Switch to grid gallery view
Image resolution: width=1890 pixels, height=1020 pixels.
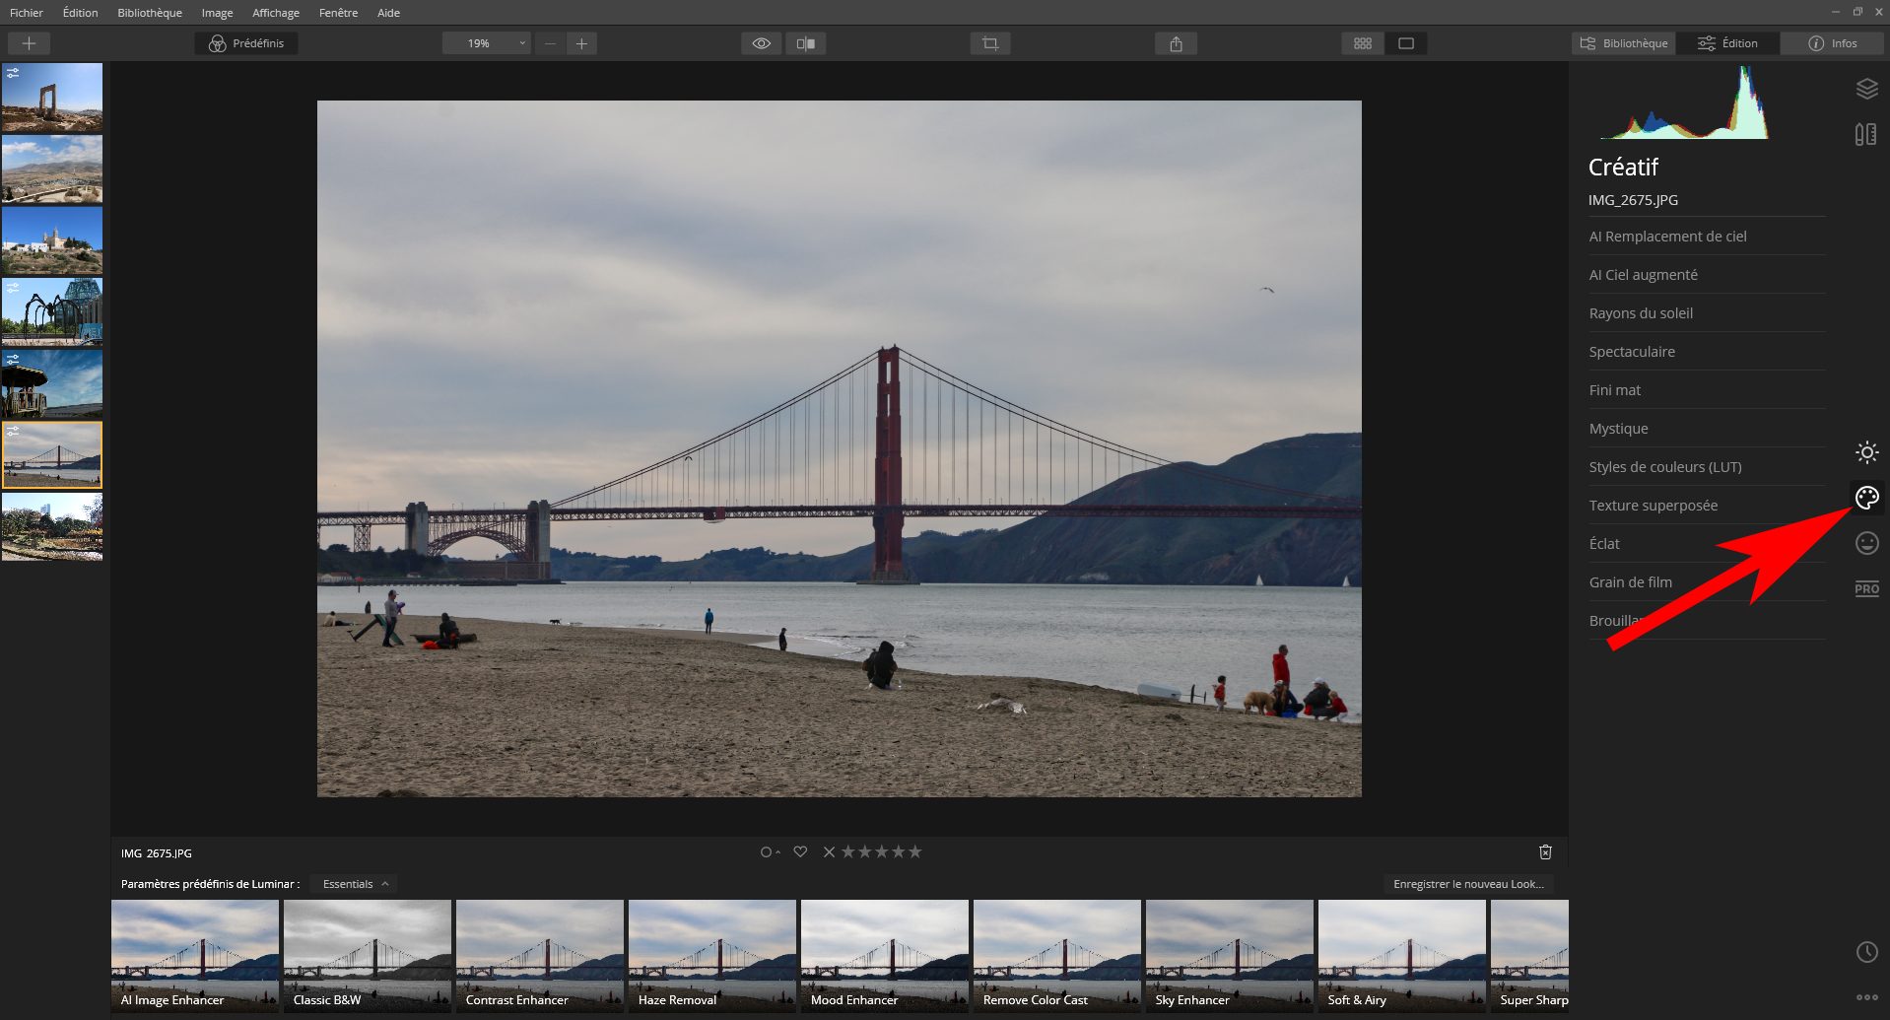tap(1362, 42)
